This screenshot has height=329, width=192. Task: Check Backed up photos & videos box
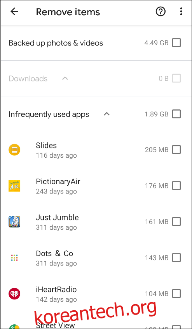(x=176, y=43)
